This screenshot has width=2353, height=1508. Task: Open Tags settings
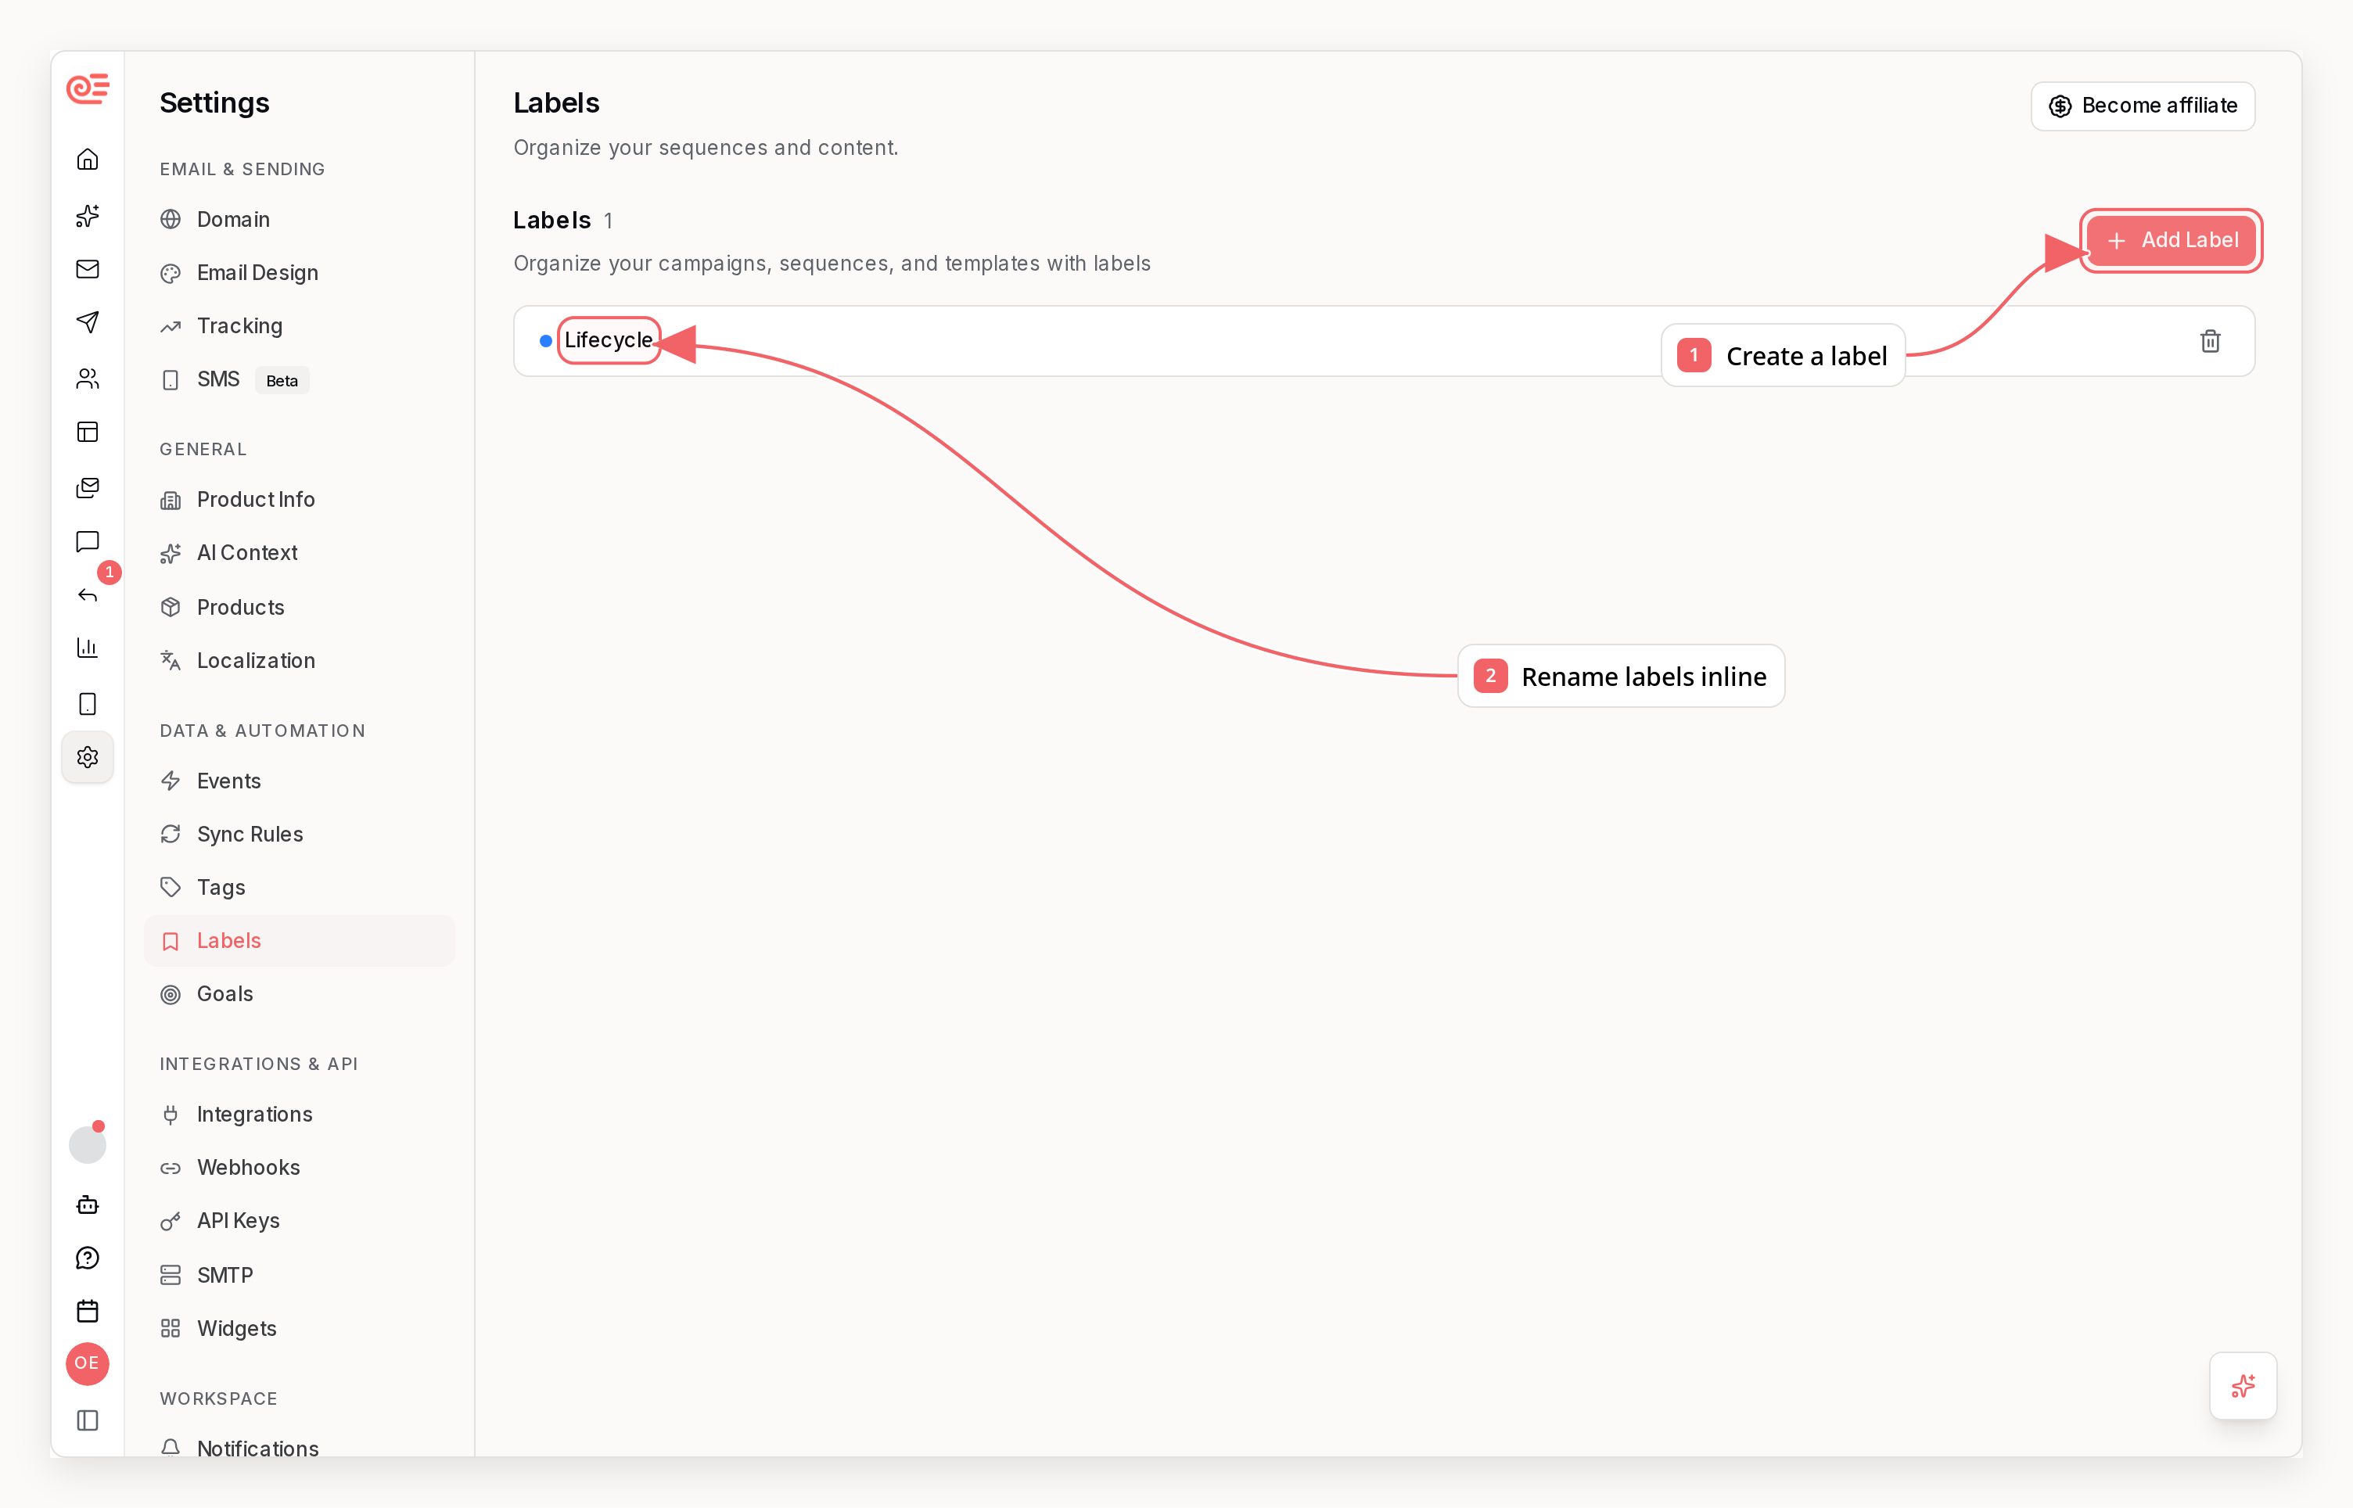[299, 887]
